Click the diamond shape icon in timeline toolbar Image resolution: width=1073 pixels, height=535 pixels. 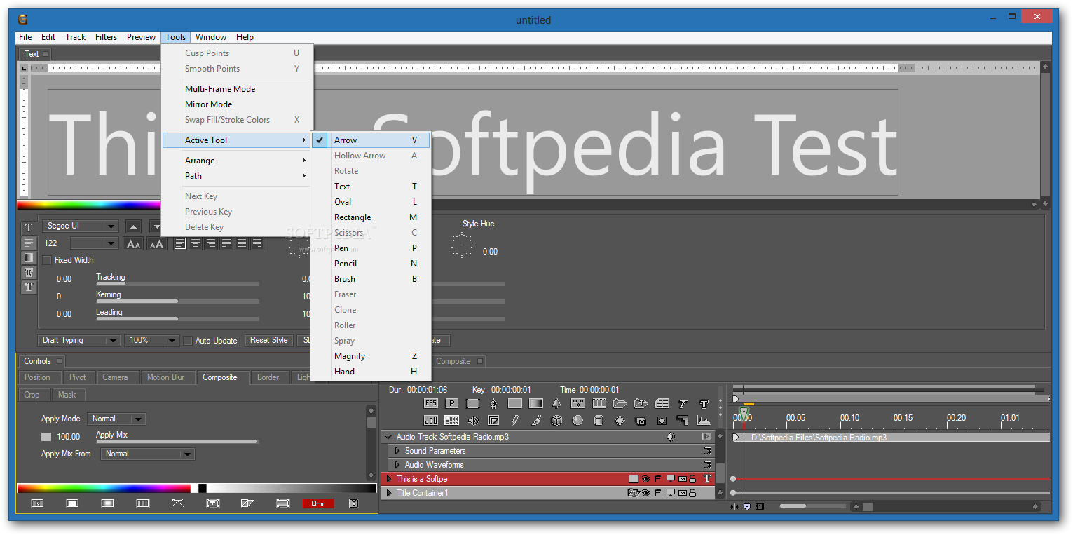click(x=620, y=420)
